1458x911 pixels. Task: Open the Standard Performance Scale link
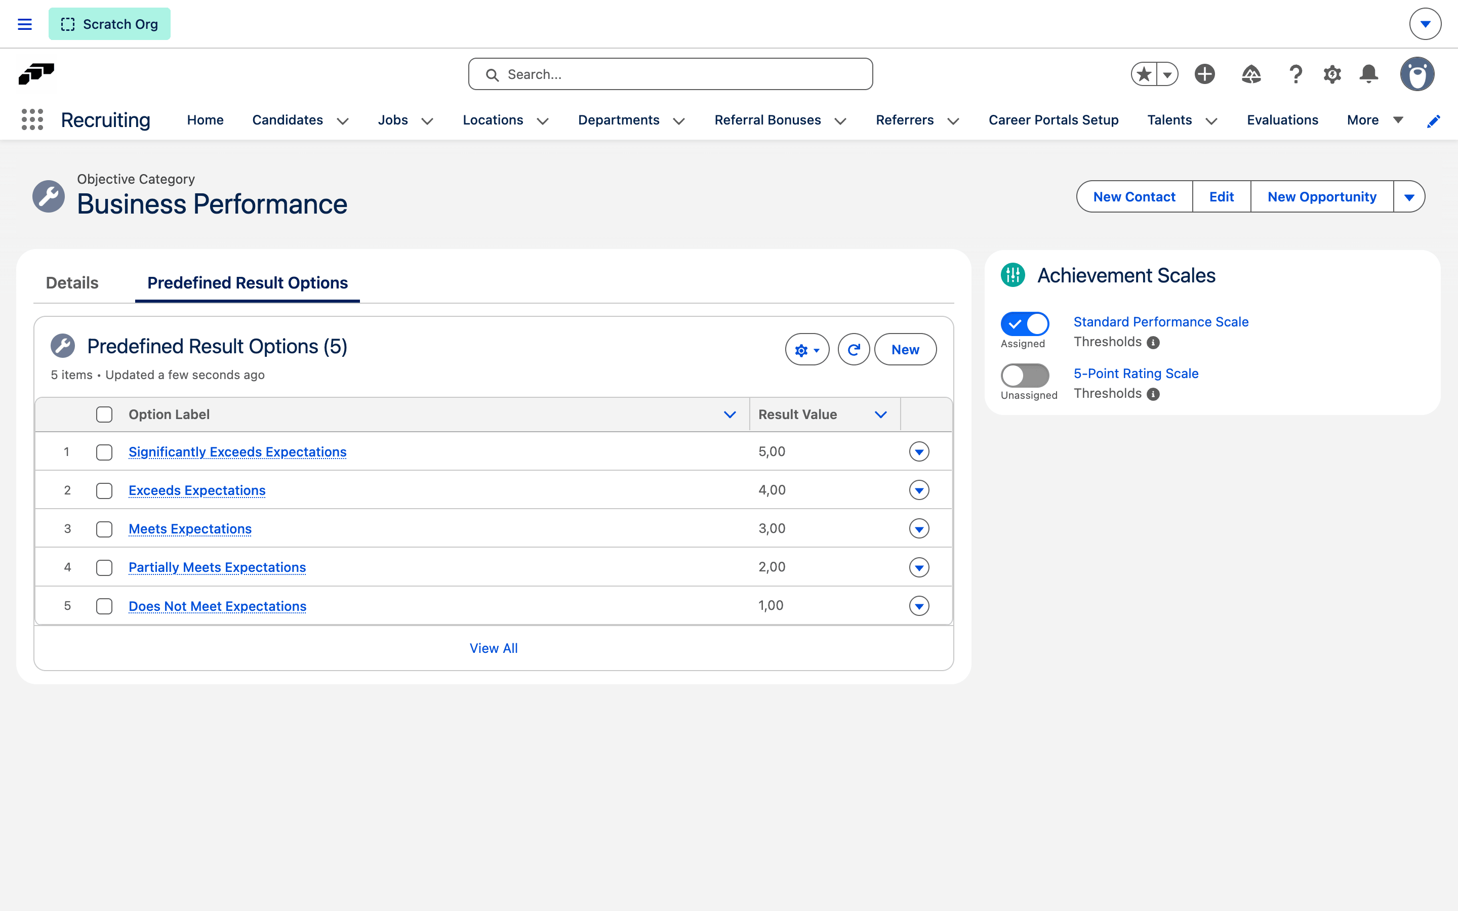tap(1161, 322)
